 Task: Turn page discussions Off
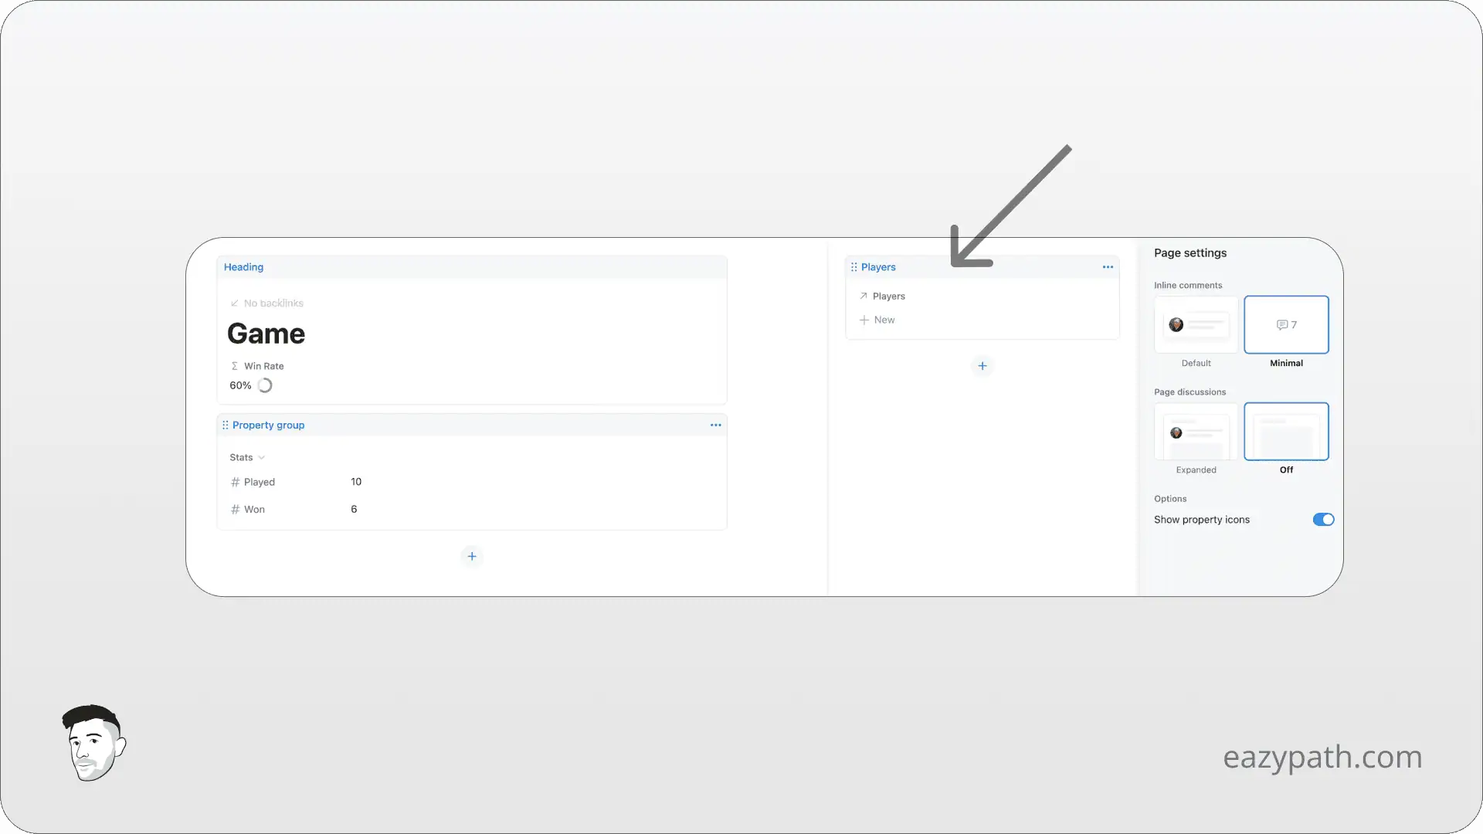pyautogui.click(x=1285, y=432)
